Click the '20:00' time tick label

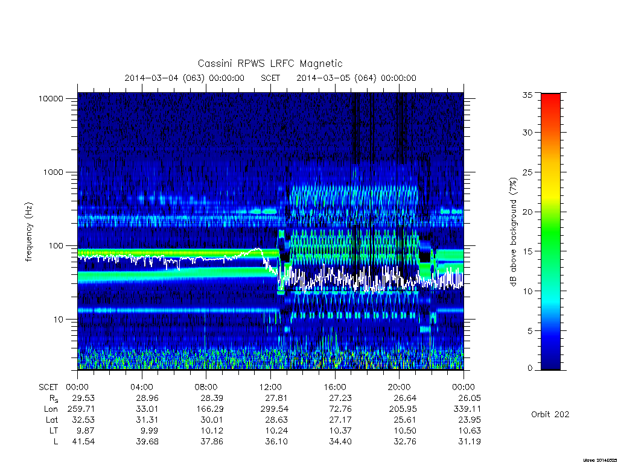pos(400,387)
